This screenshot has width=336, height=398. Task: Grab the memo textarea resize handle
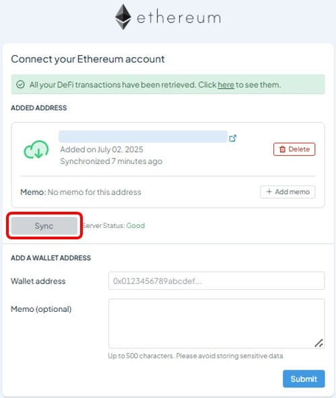click(319, 343)
